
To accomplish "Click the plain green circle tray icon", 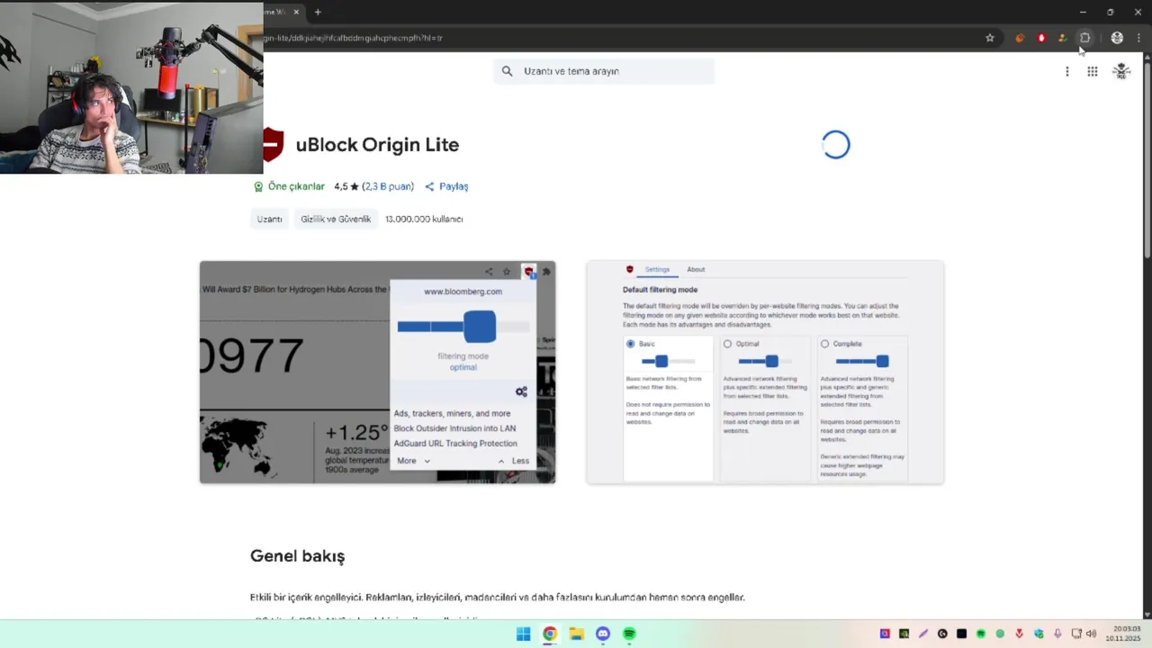I will (x=1000, y=634).
